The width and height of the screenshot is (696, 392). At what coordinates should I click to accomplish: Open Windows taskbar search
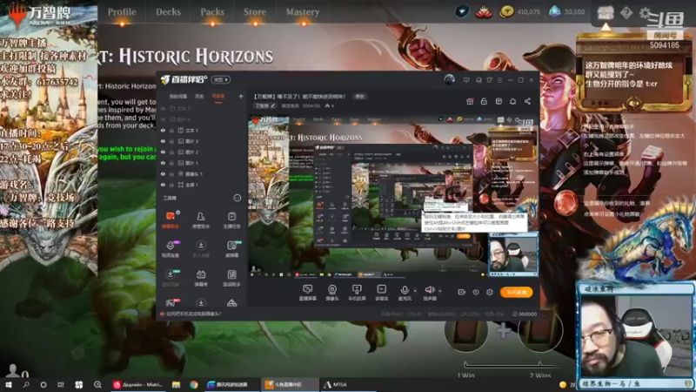click(x=26, y=384)
